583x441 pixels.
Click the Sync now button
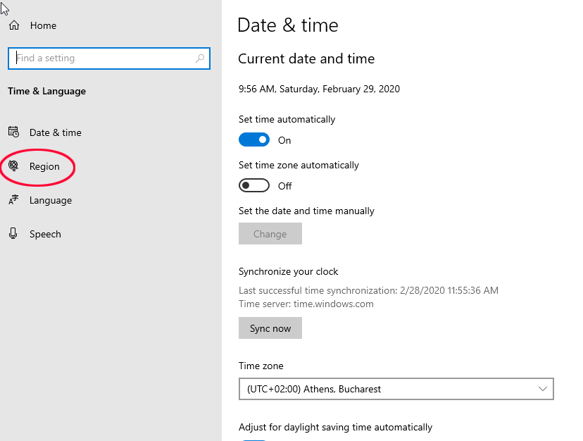pos(270,328)
